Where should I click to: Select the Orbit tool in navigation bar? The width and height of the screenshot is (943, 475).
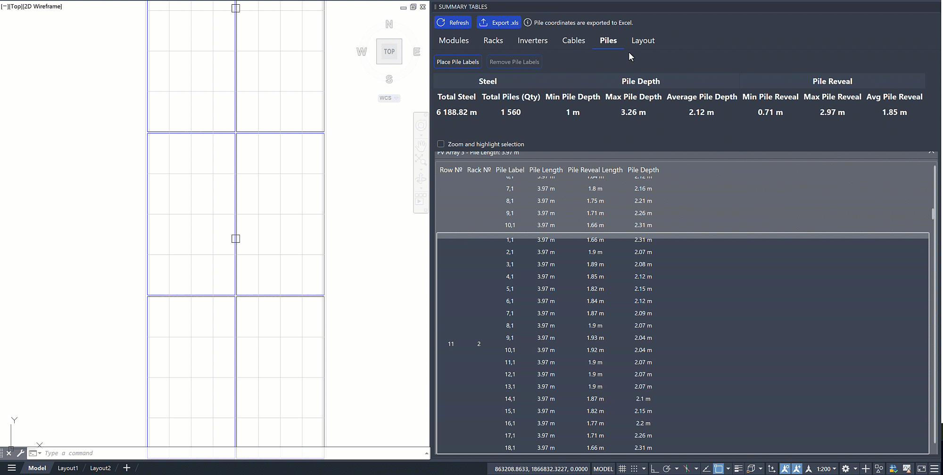(421, 179)
